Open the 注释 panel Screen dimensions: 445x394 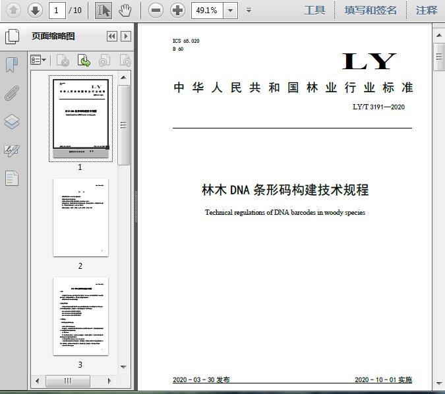(x=427, y=10)
